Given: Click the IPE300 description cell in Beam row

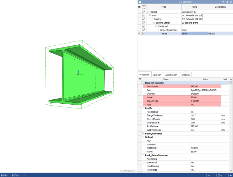Looking at the screenshot, I should coord(220,33).
